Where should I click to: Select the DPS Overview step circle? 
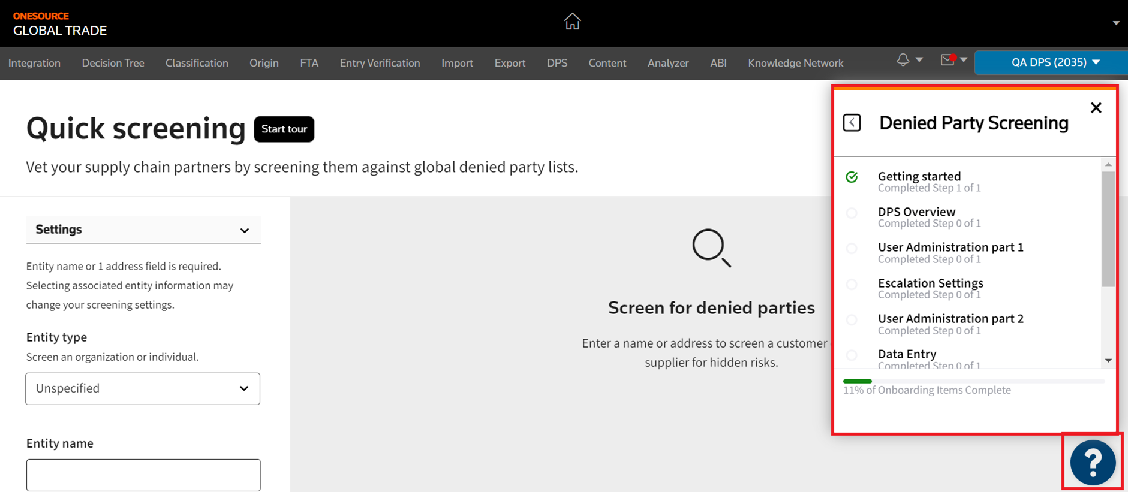tap(852, 213)
